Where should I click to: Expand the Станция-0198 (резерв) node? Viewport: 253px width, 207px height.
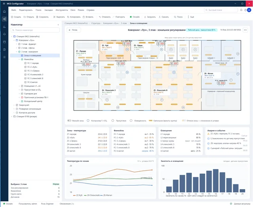click(x=11, y=116)
